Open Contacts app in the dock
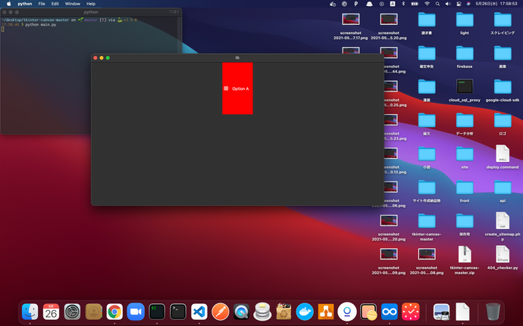 point(93,312)
